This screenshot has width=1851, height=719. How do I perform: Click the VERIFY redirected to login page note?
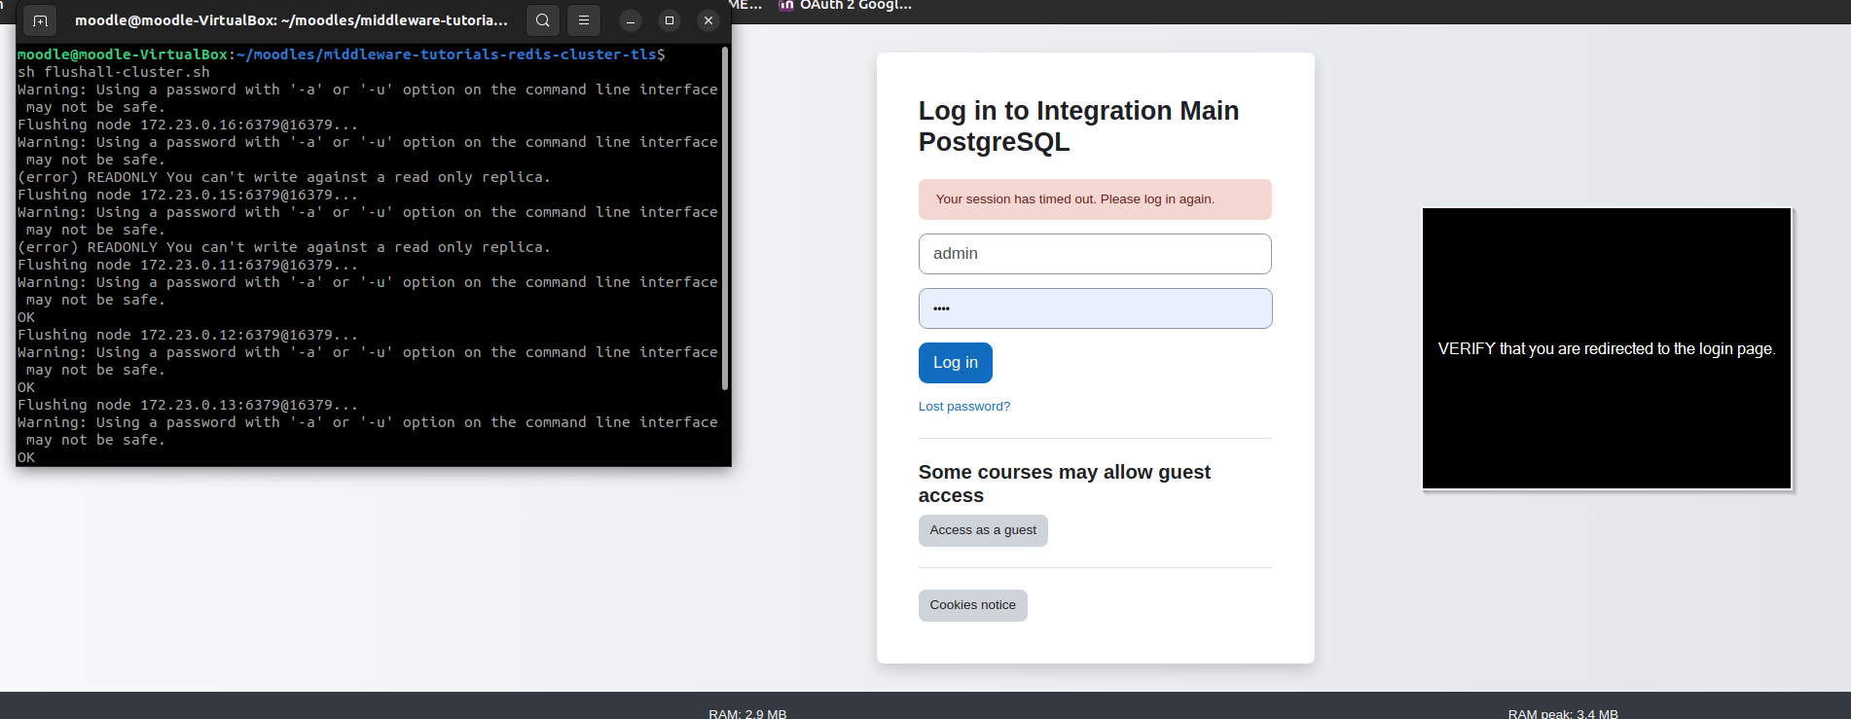[1607, 349]
